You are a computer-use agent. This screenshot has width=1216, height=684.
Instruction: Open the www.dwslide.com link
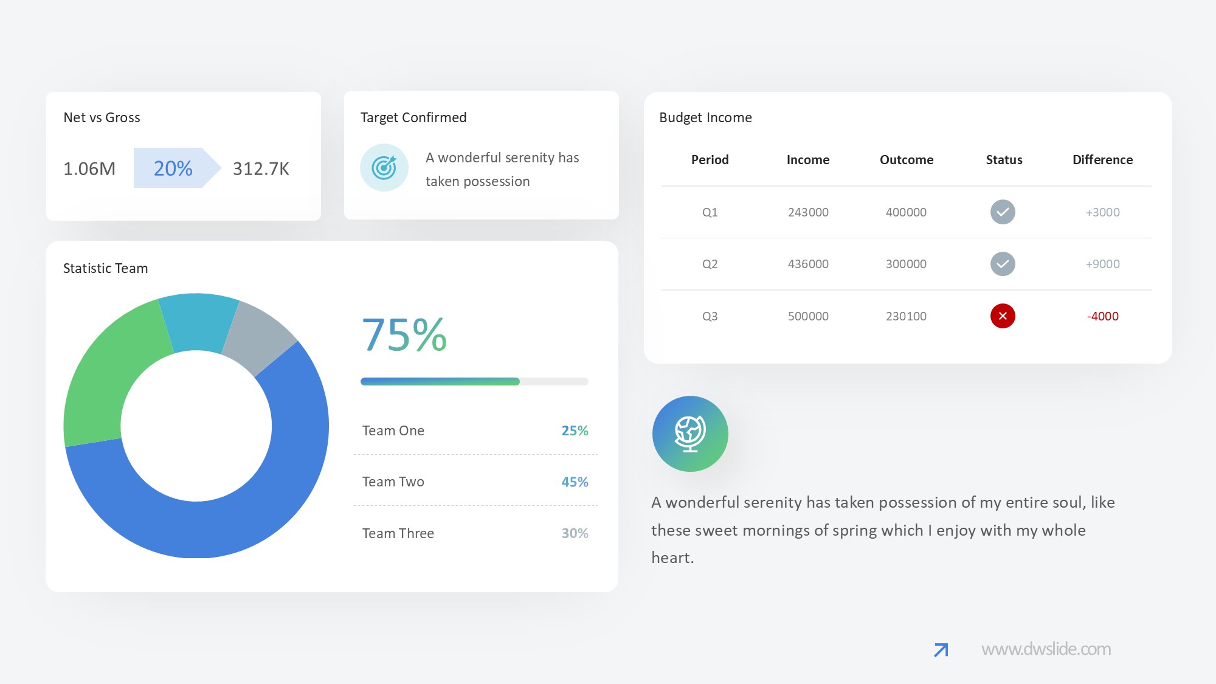1046,649
